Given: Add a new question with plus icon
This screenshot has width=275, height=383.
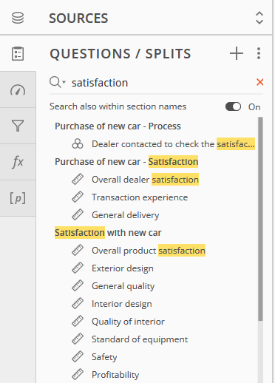Looking at the screenshot, I should click(237, 53).
